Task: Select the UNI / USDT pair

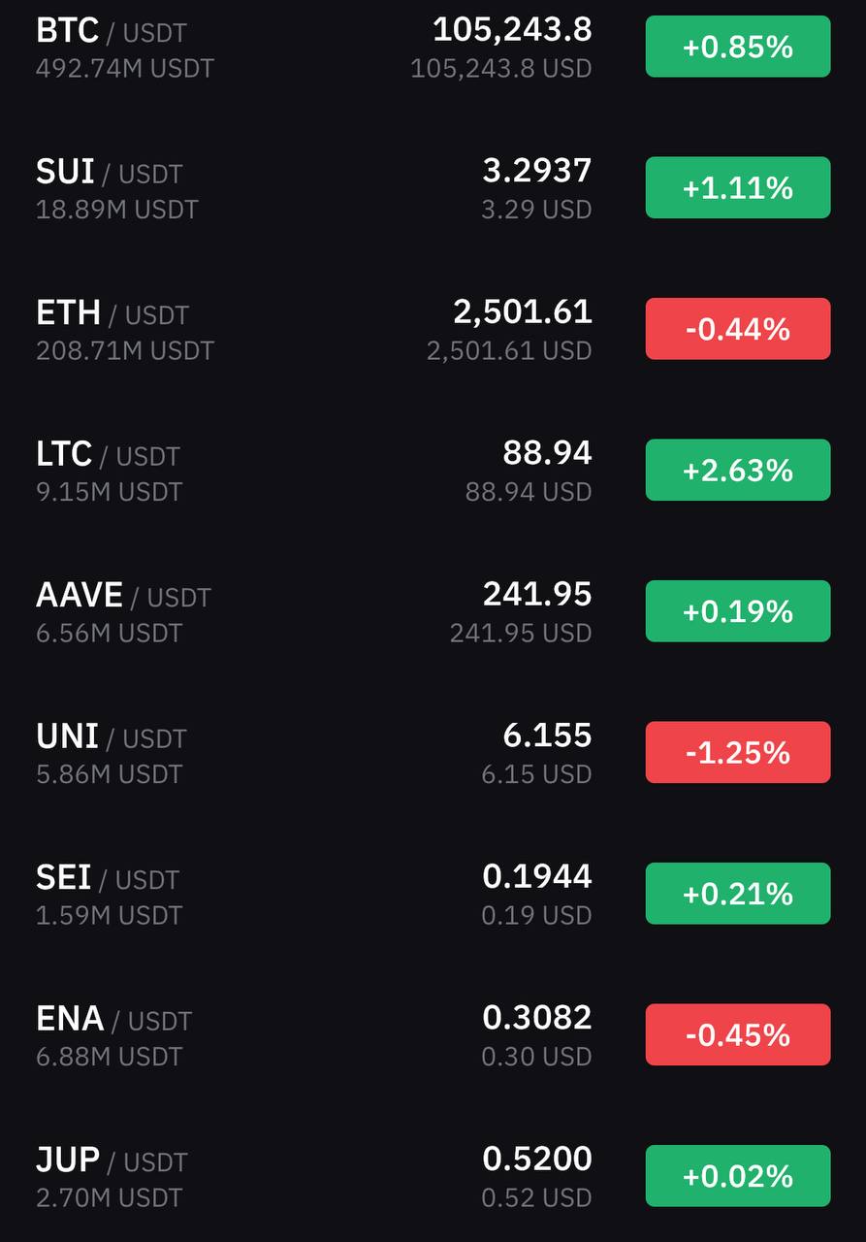Action: point(111,737)
